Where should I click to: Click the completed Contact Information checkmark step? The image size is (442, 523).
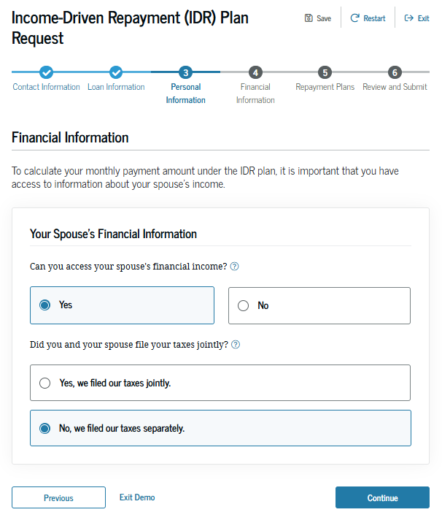pos(46,72)
